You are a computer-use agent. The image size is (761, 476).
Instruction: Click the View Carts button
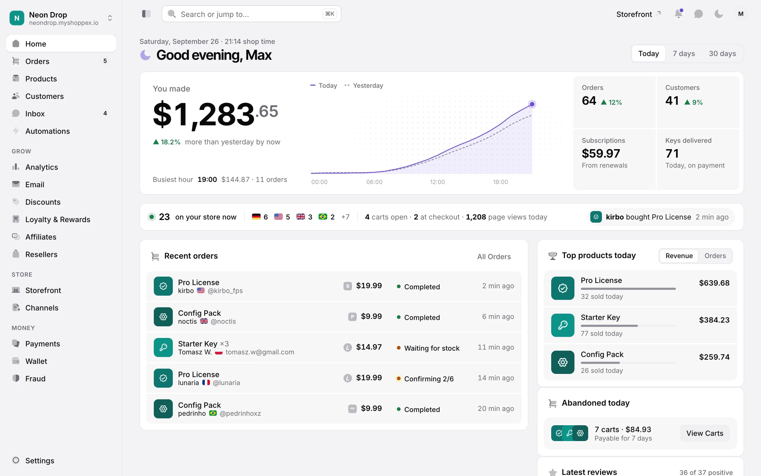[x=705, y=433]
